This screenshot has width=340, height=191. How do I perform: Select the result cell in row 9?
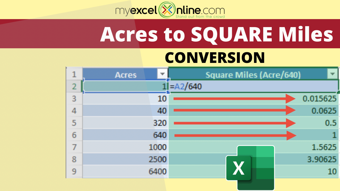pos(253,171)
